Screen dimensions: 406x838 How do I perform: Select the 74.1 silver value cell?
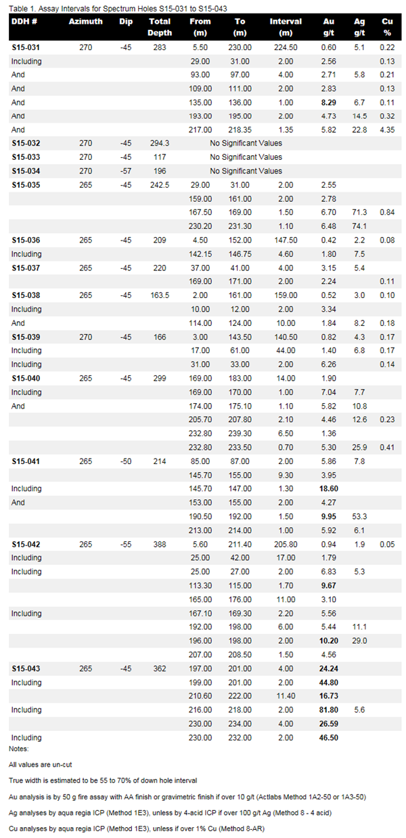point(360,226)
